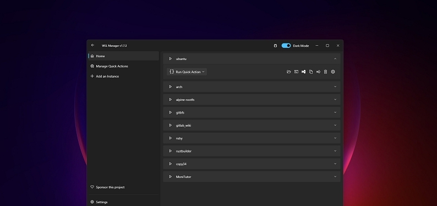Image resolution: width=437 pixels, height=206 pixels.
Task: Click the ruby instance name
Action: (x=179, y=138)
